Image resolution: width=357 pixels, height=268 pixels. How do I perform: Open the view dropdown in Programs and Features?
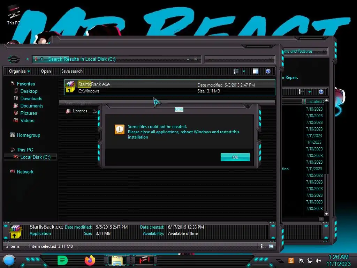tap(310, 92)
